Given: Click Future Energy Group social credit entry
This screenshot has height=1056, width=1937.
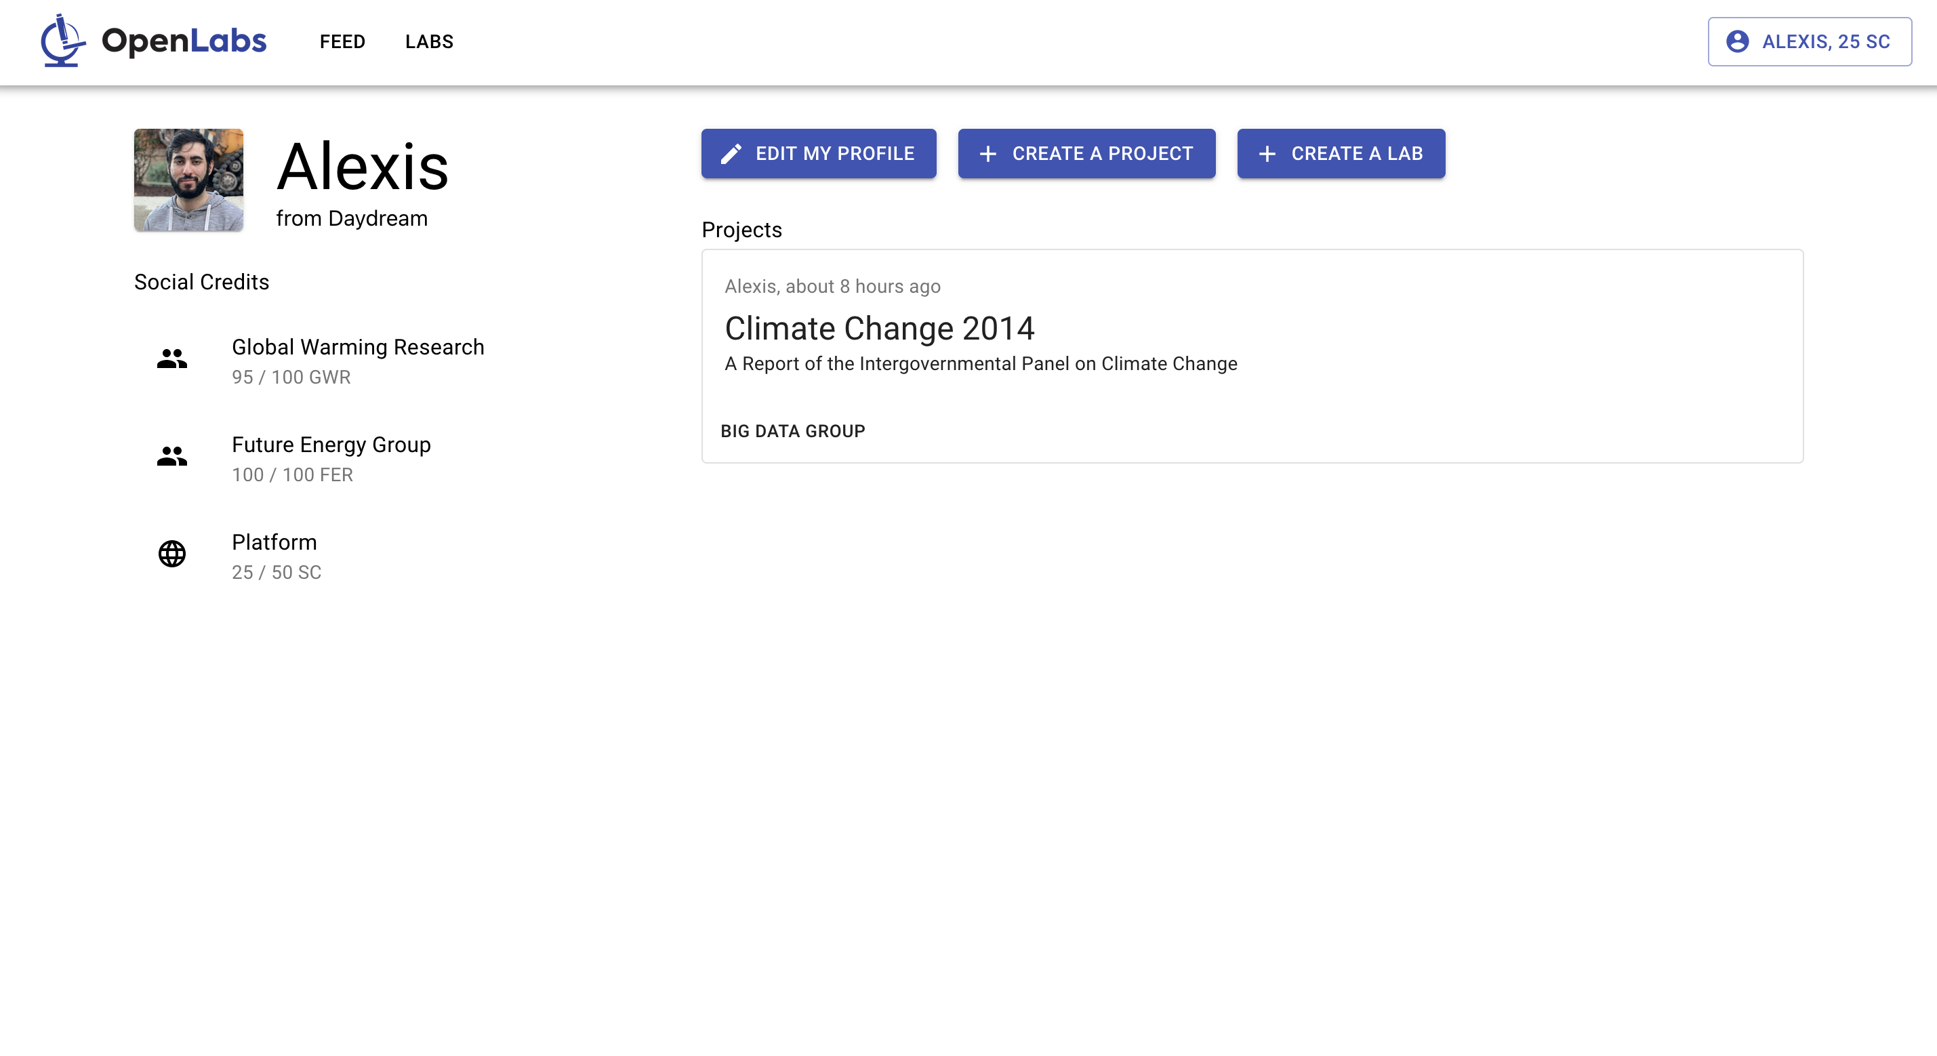Looking at the screenshot, I should 331,458.
